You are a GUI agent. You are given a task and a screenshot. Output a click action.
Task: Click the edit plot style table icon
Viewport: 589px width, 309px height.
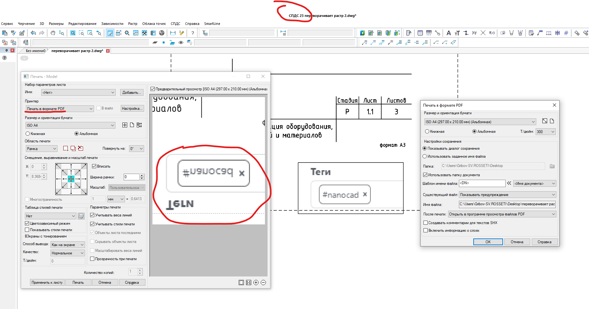coord(81,216)
